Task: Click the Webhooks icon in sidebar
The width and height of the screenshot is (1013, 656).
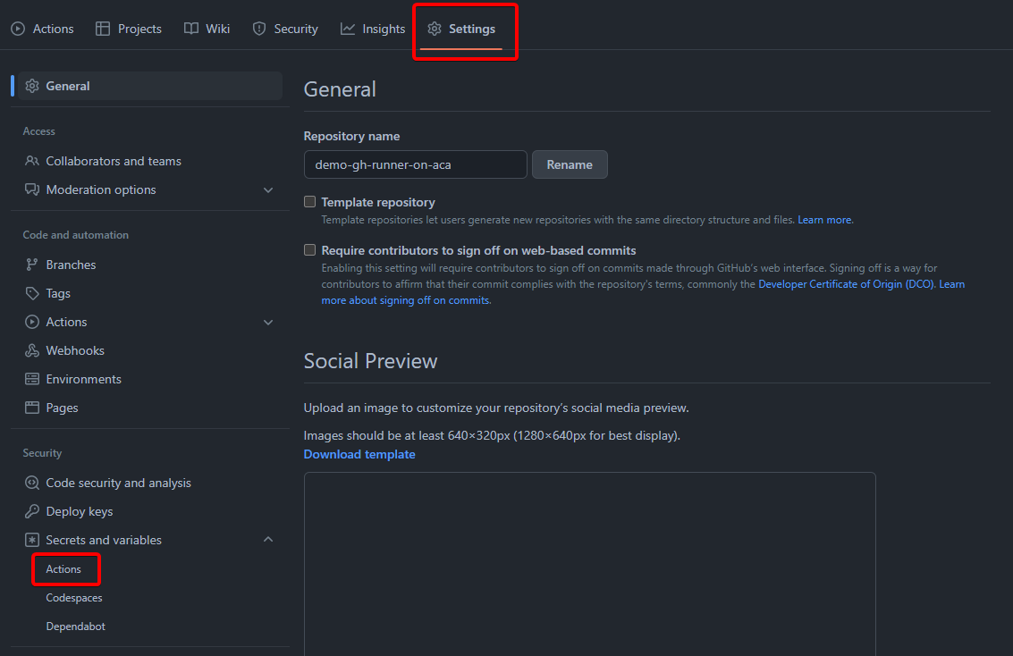Action: point(32,350)
